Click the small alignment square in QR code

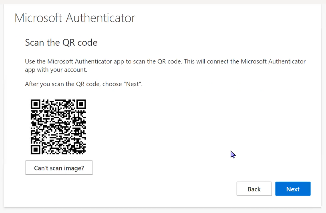click(78, 145)
